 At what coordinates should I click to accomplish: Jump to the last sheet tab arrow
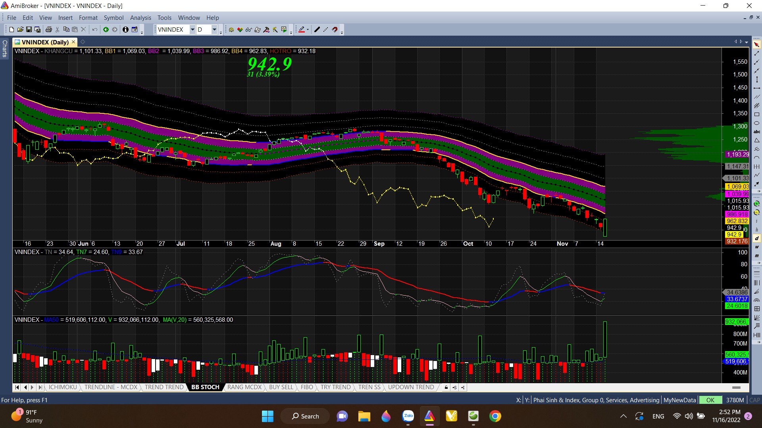pyautogui.click(x=40, y=387)
